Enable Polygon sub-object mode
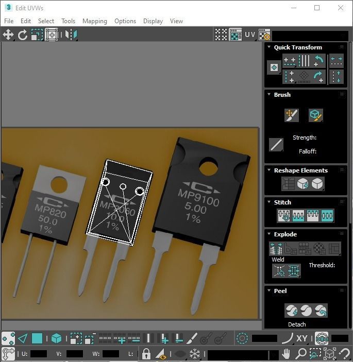Viewport: 353px width, 362px height. (37, 338)
